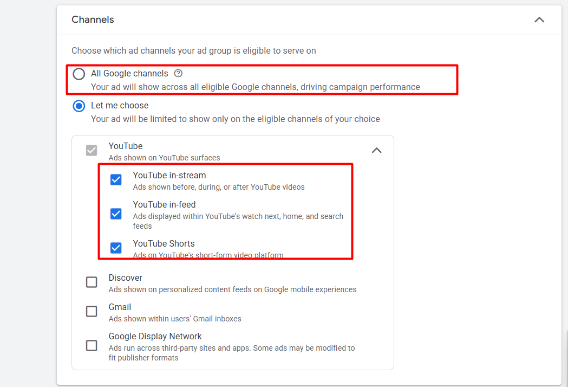Screen dimensions: 568x387
Task: Select the Let me choose radio button
Action: [79, 106]
